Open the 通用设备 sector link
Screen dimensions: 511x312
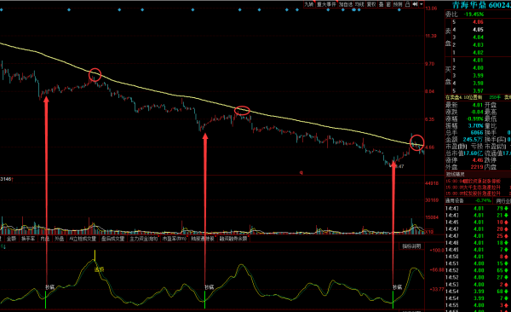(454, 200)
